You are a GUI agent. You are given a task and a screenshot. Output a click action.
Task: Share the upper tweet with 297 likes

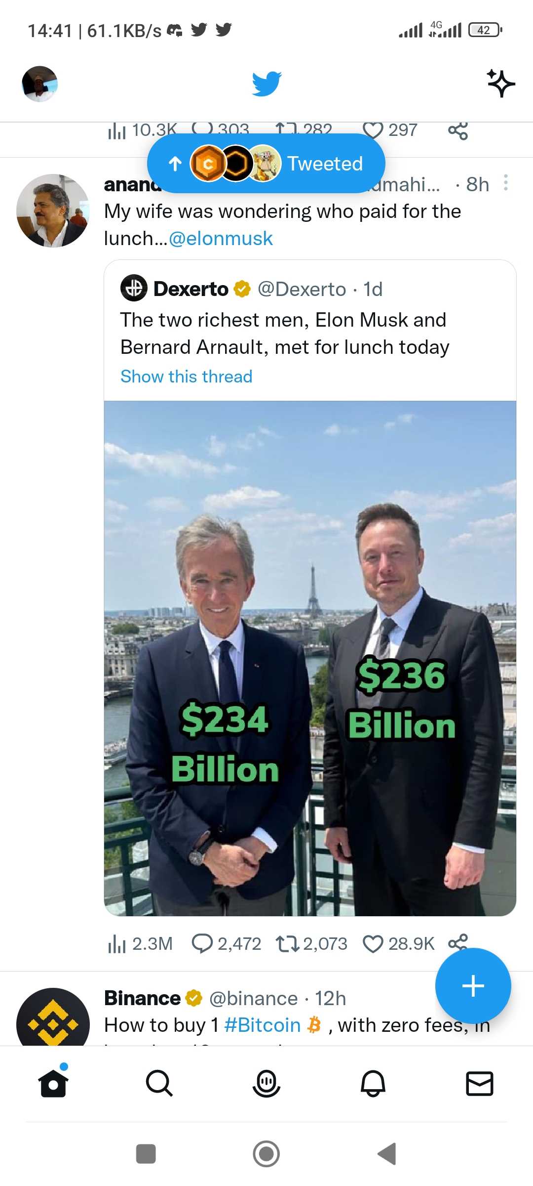[458, 131]
